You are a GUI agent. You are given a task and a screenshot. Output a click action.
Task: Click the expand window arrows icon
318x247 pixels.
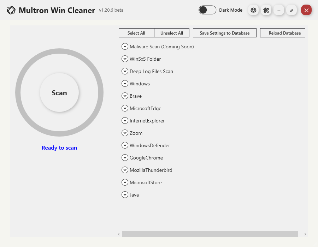pos(291,10)
